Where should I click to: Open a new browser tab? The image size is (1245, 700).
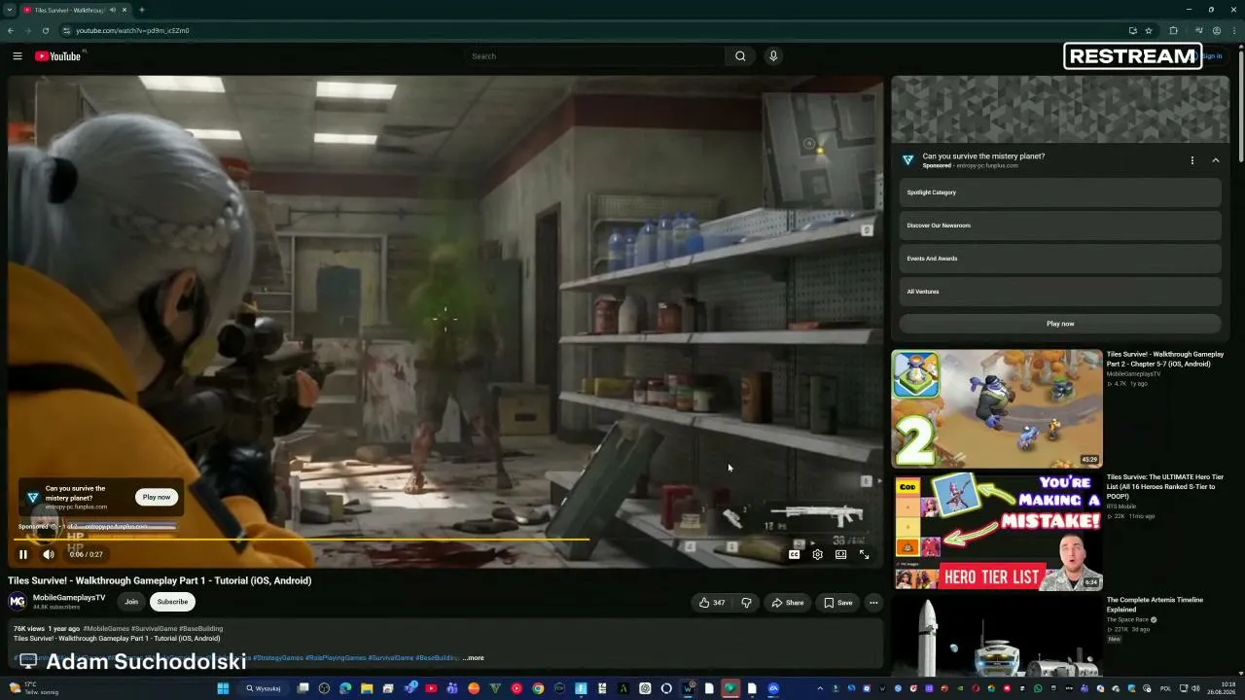click(142, 10)
